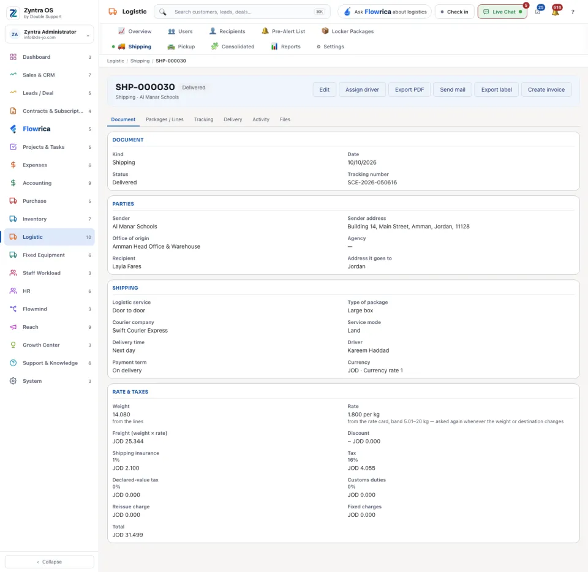The width and height of the screenshot is (588, 572).
Task: Click the notifications bell icon
Action: [x=556, y=12]
